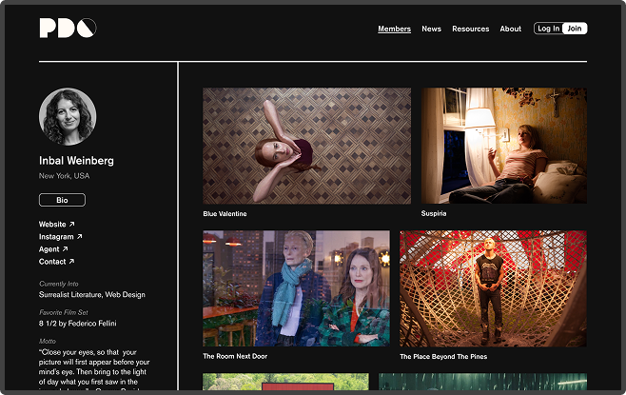
Task: Click The Room Next Door caption
Action: (x=237, y=357)
